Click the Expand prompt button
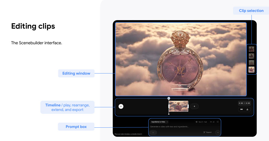This screenshot has width=269, height=141. [x=208, y=132]
